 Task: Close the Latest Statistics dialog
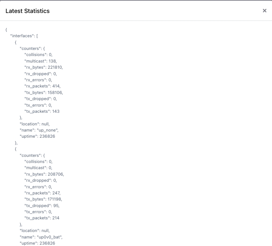point(264,11)
